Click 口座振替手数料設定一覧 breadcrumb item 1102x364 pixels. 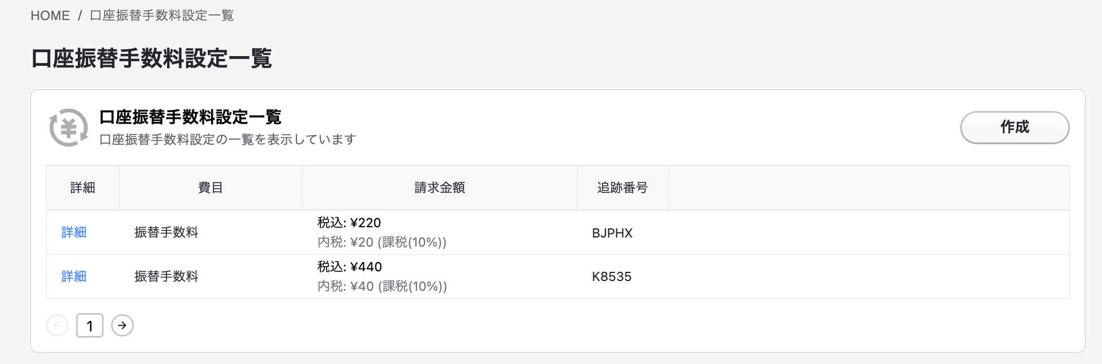(x=162, y=15)
